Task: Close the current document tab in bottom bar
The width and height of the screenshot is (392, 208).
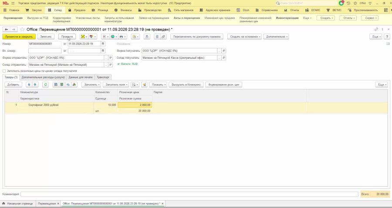Action: tap(162, 204)
